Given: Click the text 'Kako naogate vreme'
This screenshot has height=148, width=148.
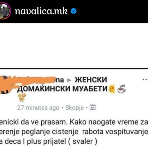Looking at the screenshot, I should coord(103,122).
